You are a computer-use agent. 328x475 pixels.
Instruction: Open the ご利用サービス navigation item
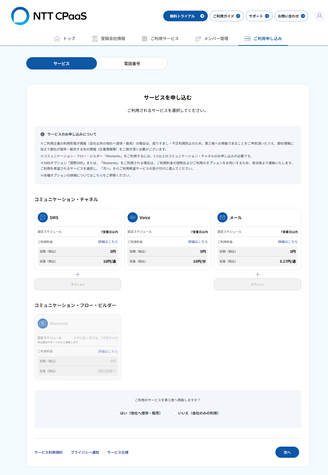point(160,39)
